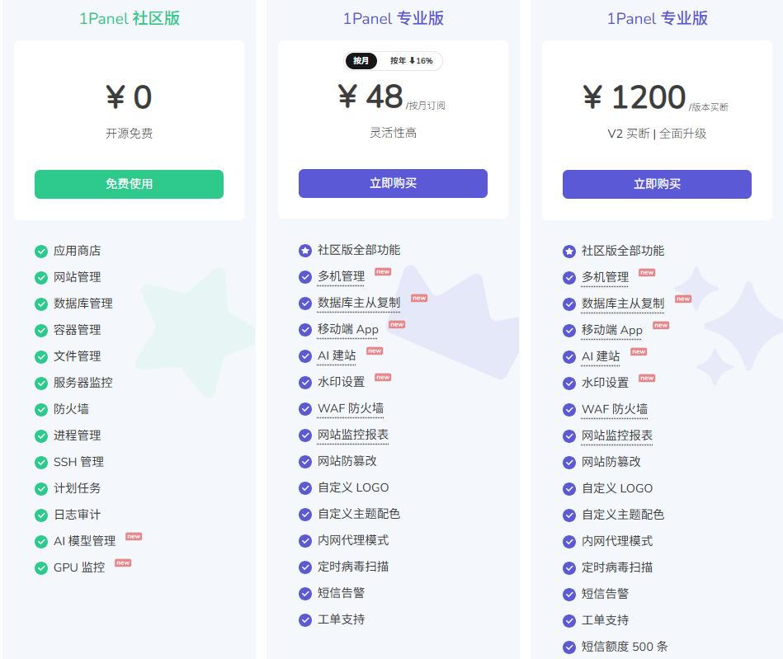Screen dimensions: 783x659
Task: Click the checkmark icon next to WAF 防火墙
Action: click(305, 409)
